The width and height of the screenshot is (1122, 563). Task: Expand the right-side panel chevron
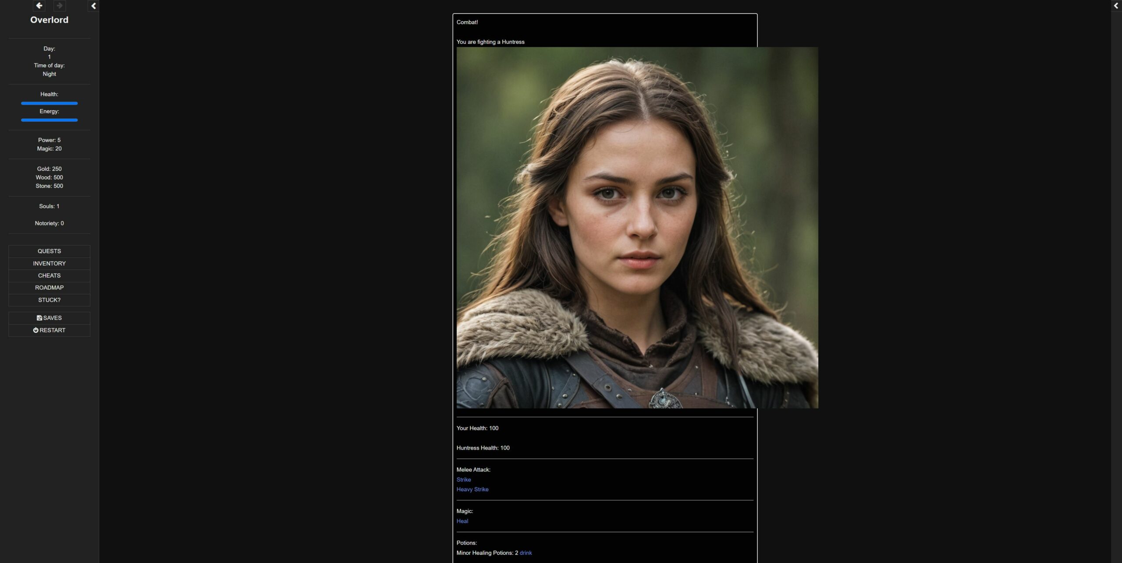pos(1116,6)
